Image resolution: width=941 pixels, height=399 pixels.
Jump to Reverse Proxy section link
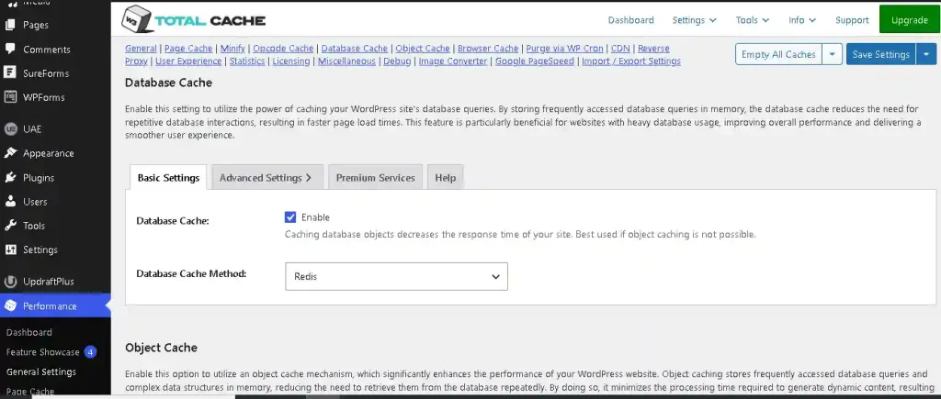click(x=653, y=49)
